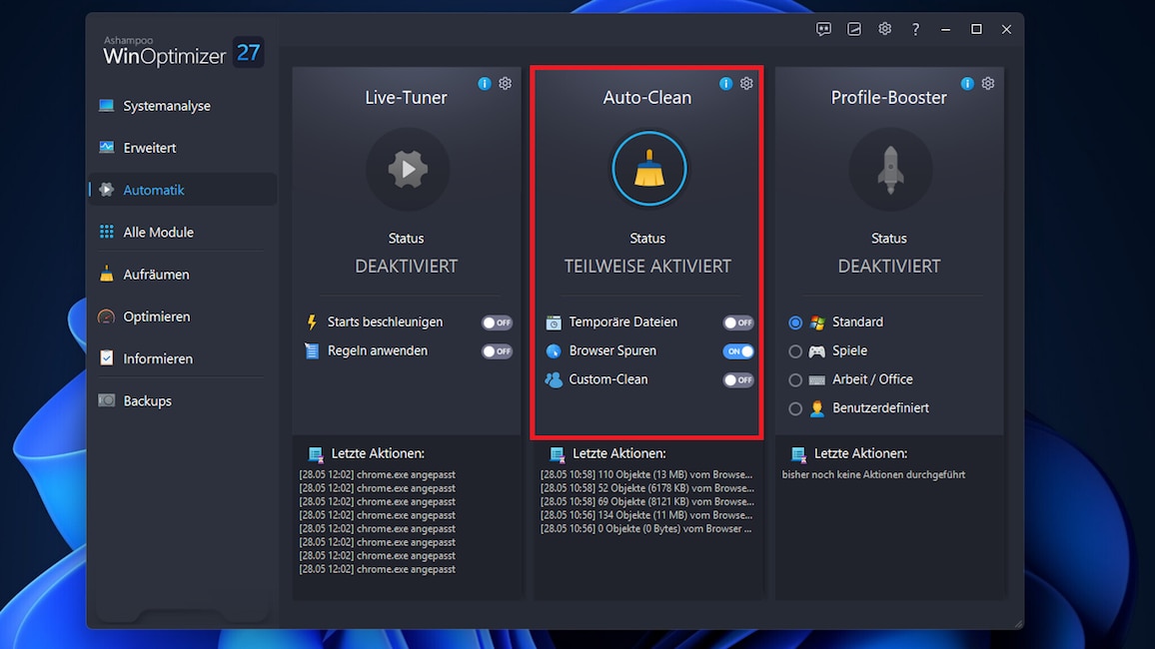1155x649 pixels.
Task: Select Automatik in the sidebar
Action: 183,190
